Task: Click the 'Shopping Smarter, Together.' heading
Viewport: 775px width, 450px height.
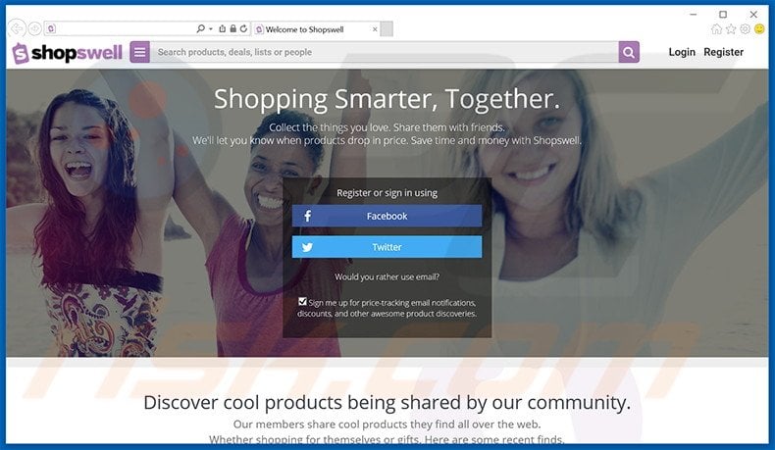Action: (387, 99)
